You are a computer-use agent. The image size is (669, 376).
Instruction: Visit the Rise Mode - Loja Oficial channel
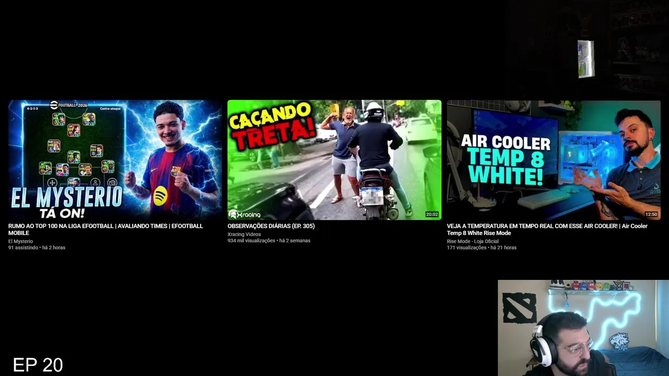click(x=472, y=241)
